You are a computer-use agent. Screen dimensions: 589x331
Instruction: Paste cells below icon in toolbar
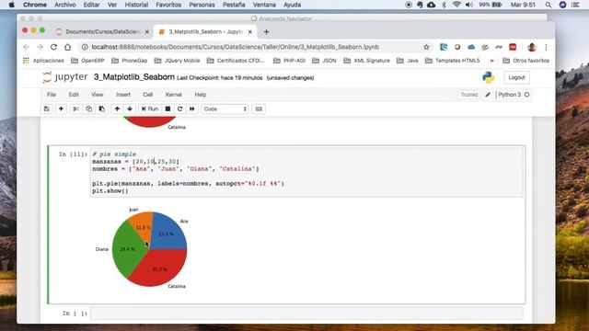[102, 108]
